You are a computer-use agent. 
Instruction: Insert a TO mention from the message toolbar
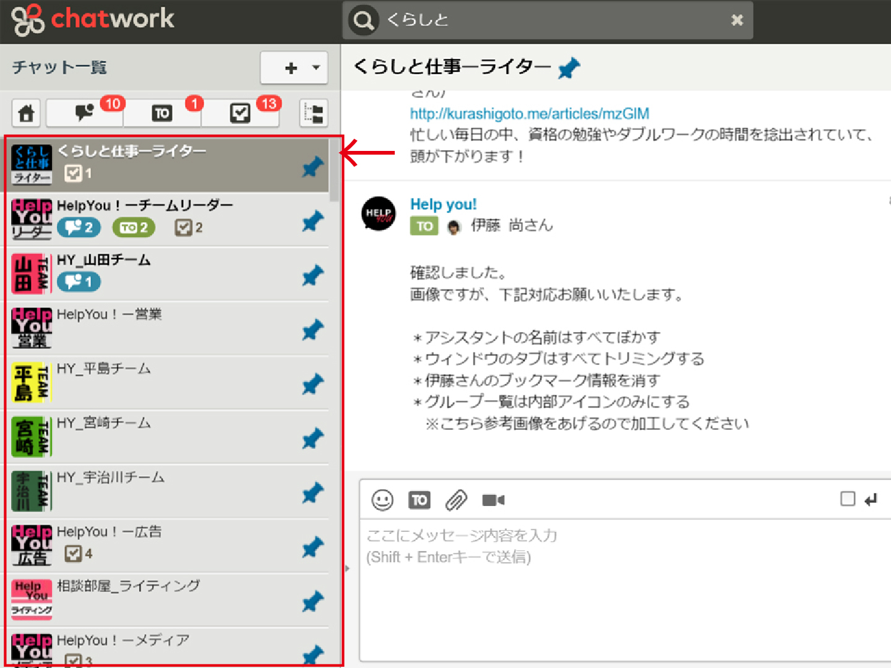pos(420,500)
